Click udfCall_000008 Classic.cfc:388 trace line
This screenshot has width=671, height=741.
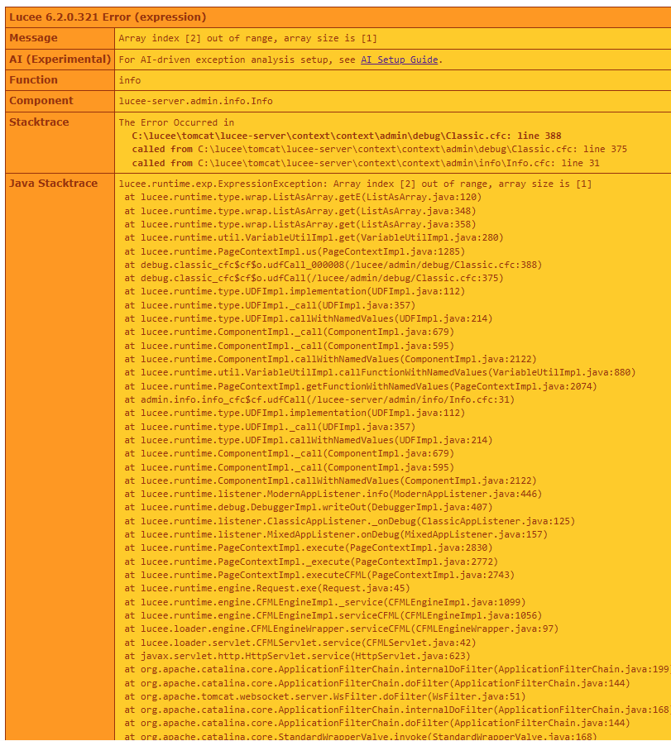point(333,265)
